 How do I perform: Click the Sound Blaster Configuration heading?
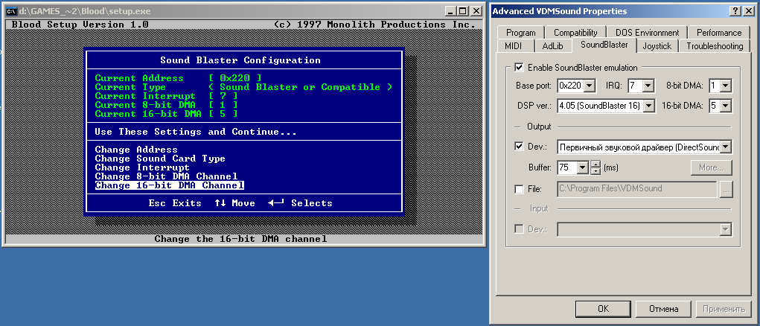pos(240,60)
